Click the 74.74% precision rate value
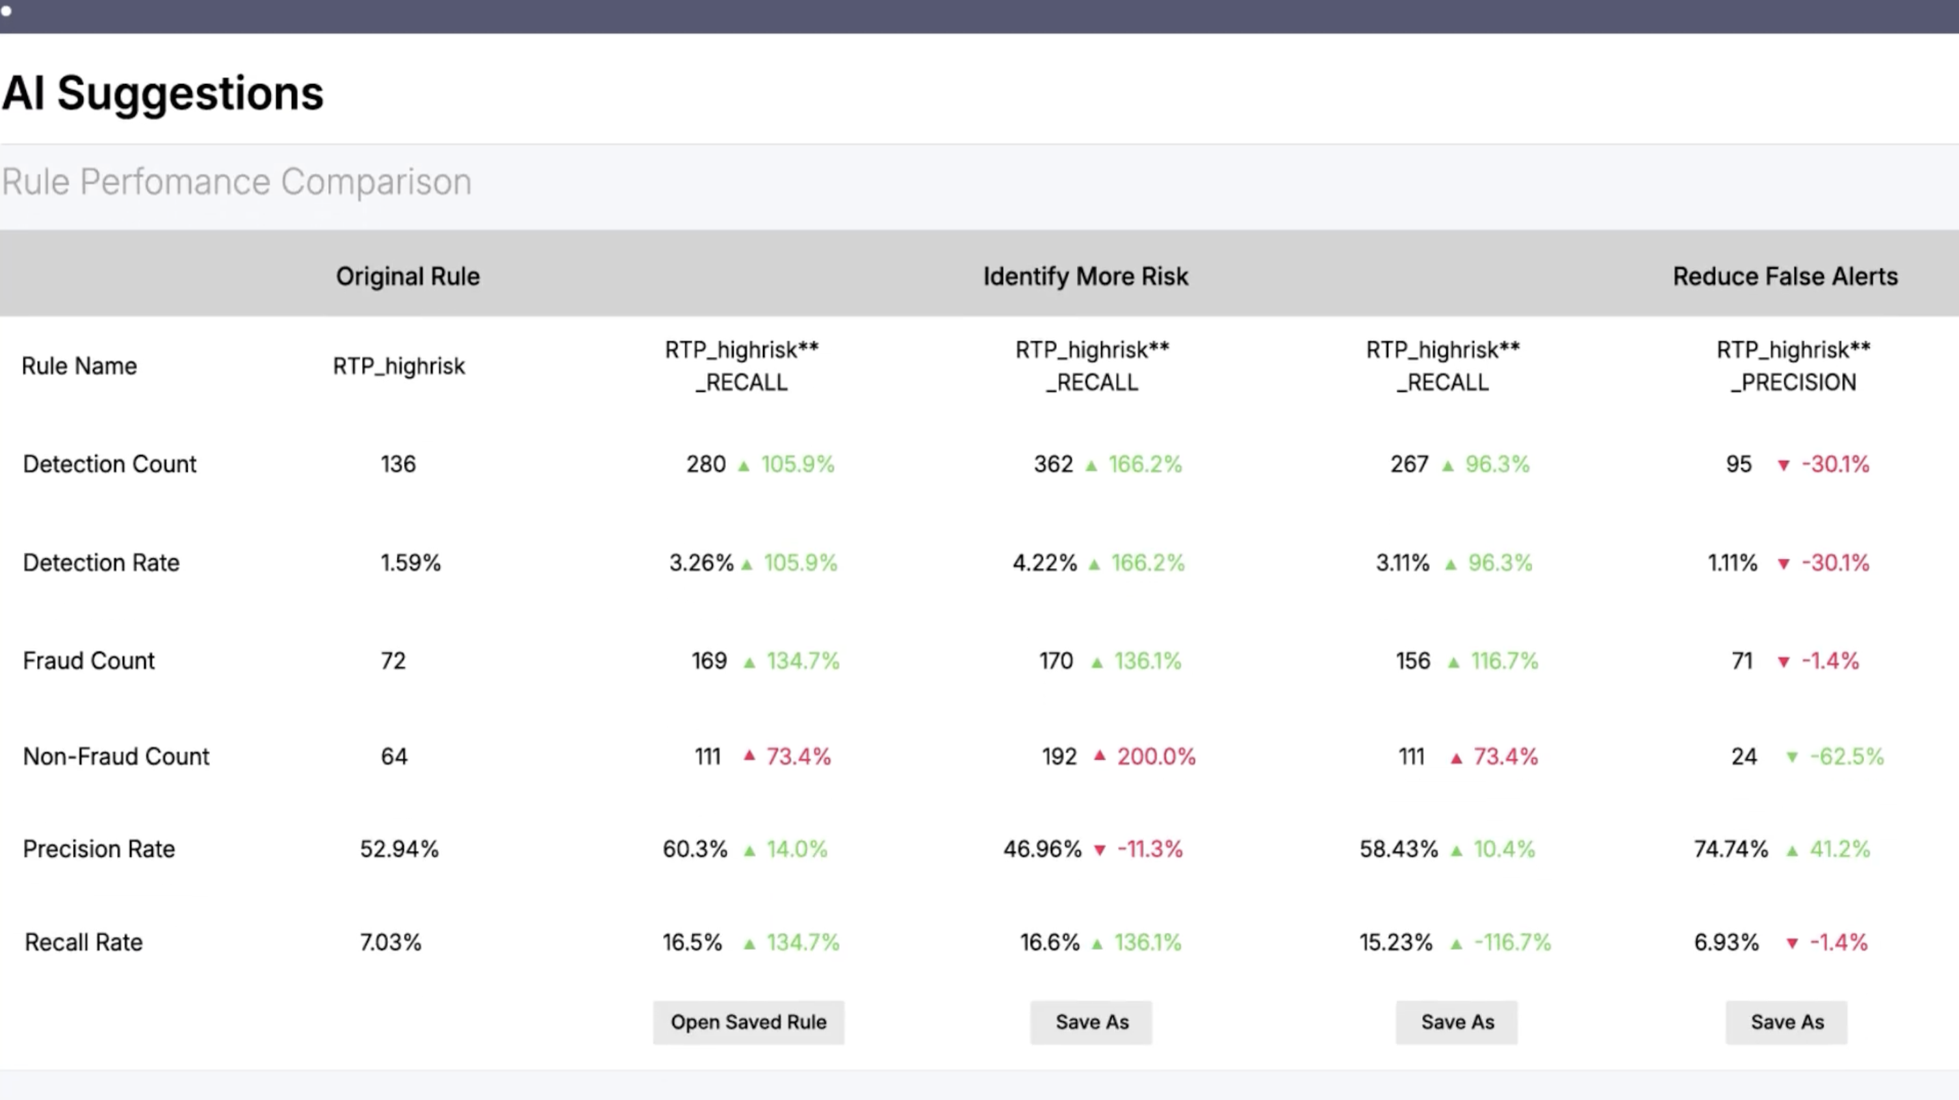Viewport: 1959px width, 1100px height. 1731,849
